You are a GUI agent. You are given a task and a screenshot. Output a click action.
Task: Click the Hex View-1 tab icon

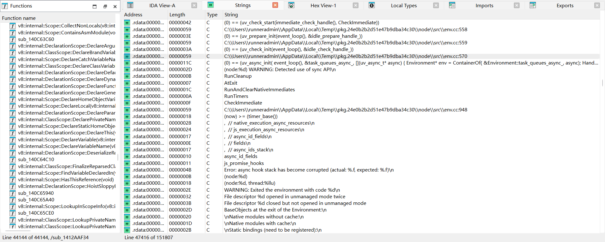[x=291, y=5]
